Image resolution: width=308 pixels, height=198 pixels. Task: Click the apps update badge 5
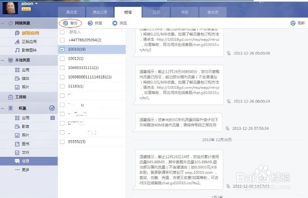point(53,118)
